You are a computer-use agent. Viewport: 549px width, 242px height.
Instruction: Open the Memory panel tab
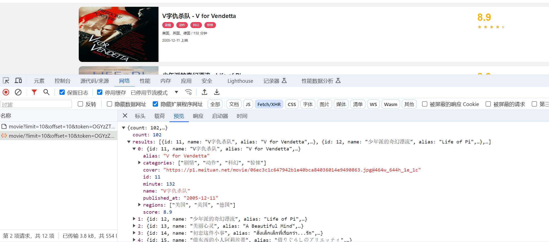tap(166, 81)
